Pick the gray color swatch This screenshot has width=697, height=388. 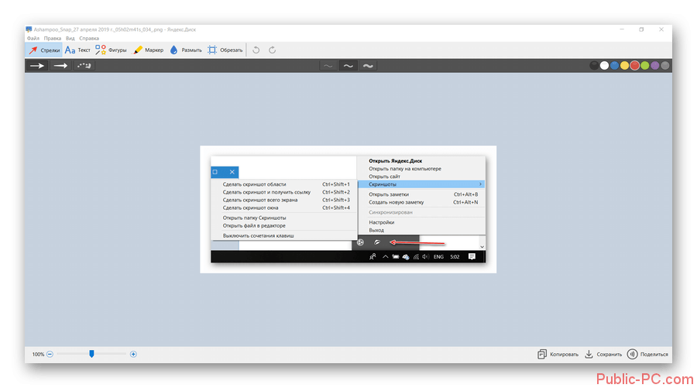665,66
